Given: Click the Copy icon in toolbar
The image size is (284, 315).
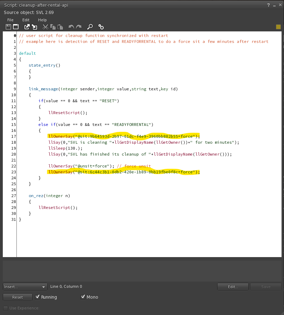Looking at the screenshot, I should [53, 27].
